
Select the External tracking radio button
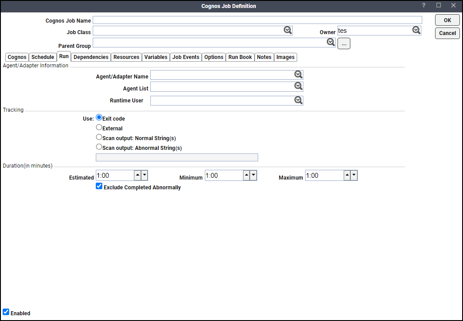99,127
